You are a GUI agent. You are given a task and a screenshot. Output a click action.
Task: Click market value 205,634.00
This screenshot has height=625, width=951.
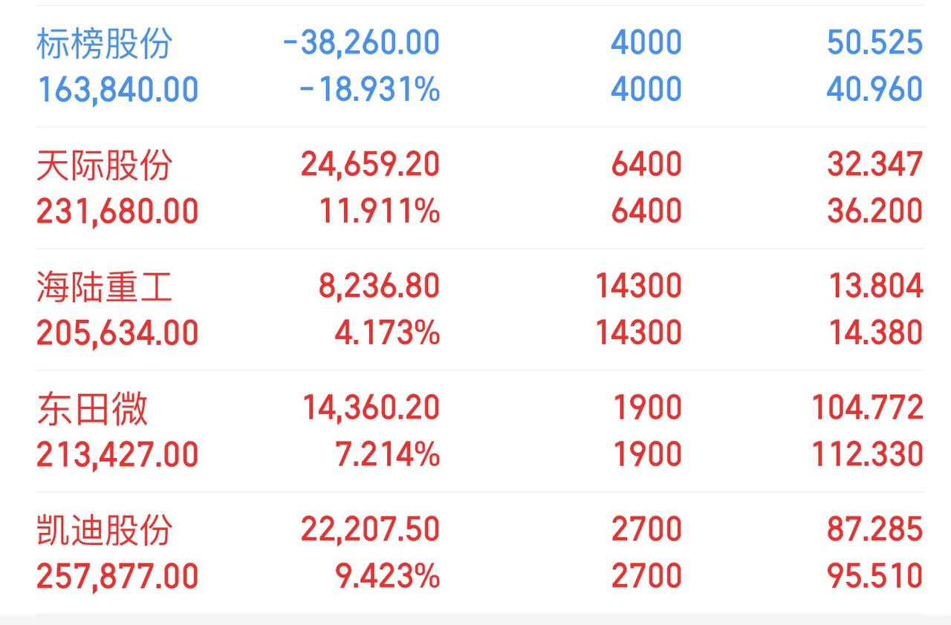pyautogui.click(x=117, y=334)
